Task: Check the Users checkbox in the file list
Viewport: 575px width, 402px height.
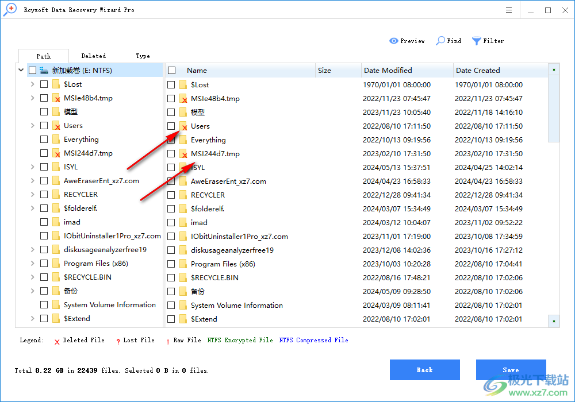Action: (171, 126)
